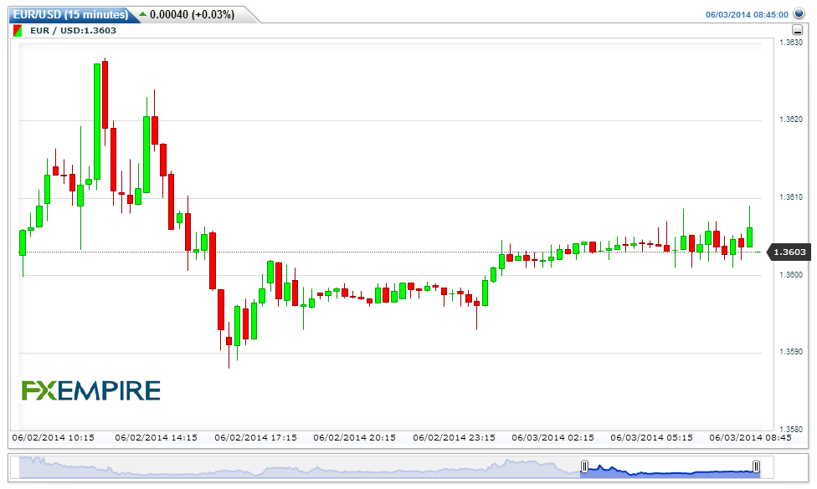
Task: Click the 06/03/2014 08:45:00 timestamp
Action: (747, 14)
